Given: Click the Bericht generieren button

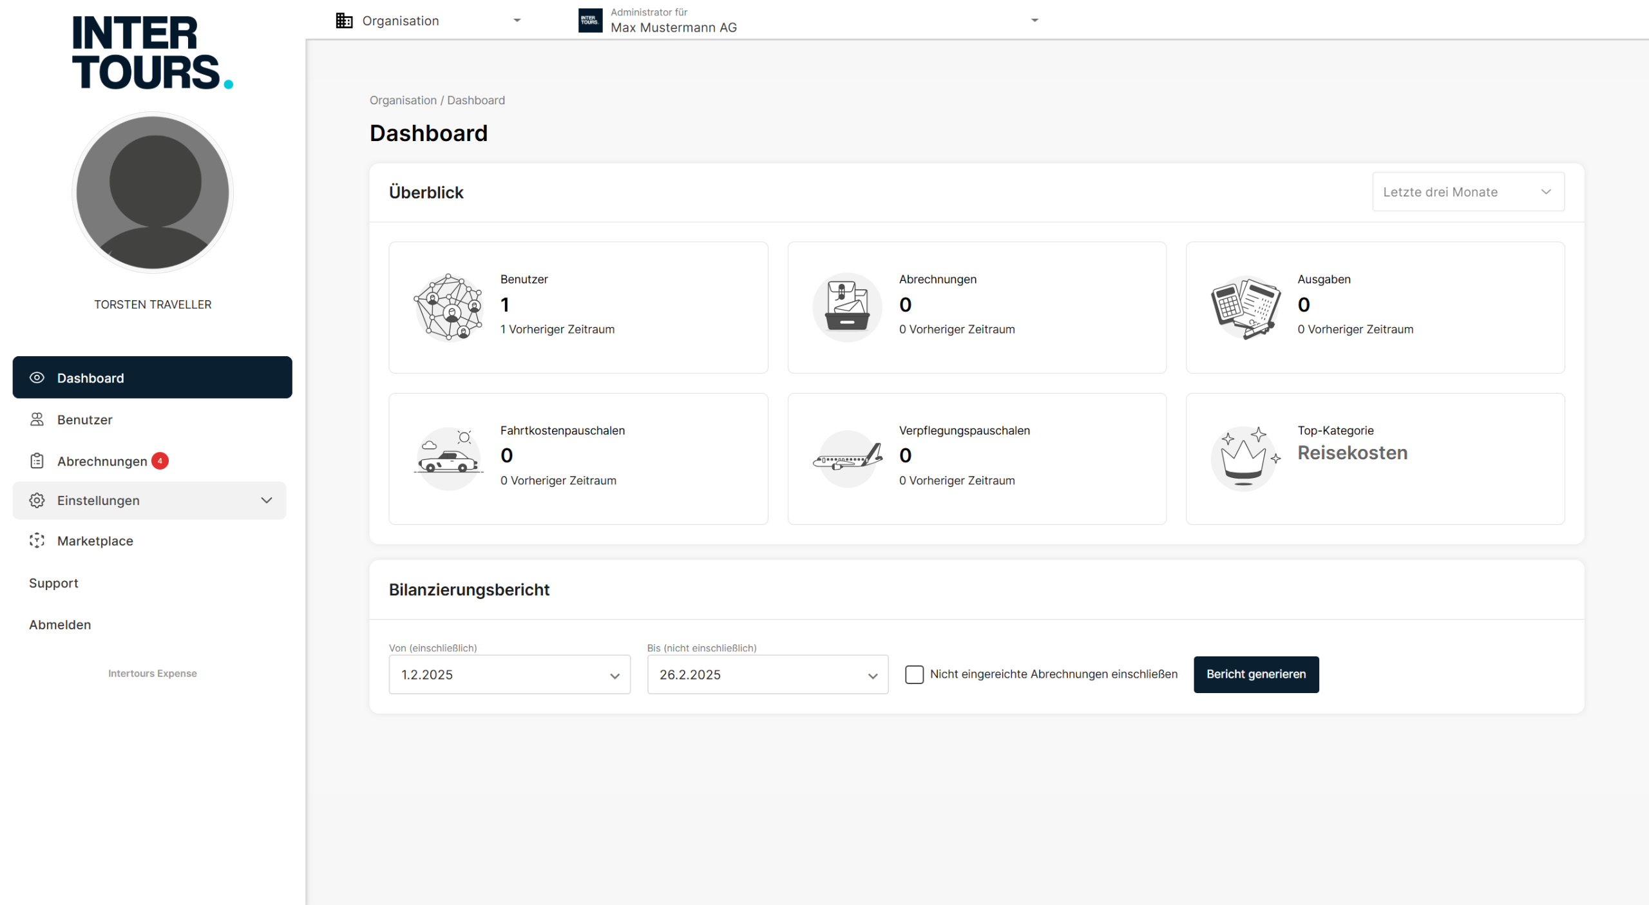Looking at the screenshot, I should click(x=1255, y=674).
